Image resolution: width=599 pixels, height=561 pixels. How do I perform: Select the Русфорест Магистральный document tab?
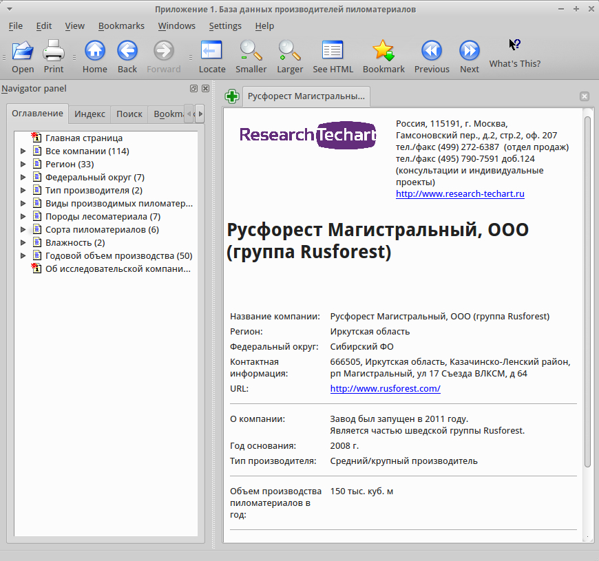[x=306, y=96]
